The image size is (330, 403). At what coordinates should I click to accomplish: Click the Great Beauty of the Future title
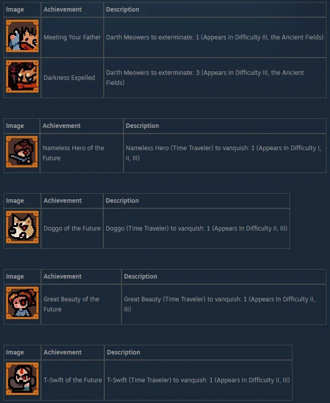pyautogui.click(x=71, y=304)
